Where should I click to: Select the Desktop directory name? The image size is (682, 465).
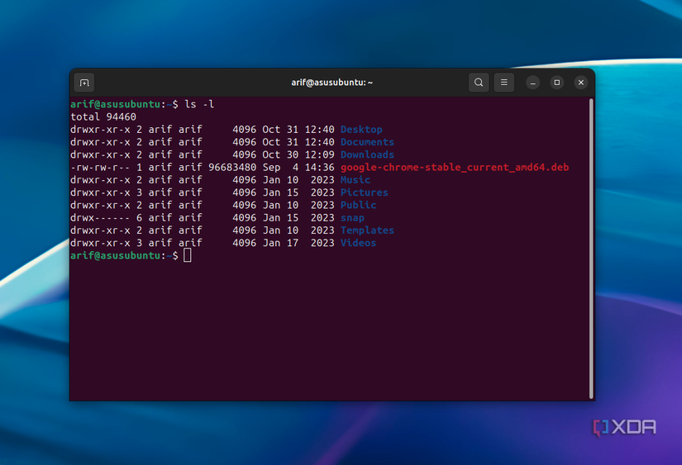[361, 130]
